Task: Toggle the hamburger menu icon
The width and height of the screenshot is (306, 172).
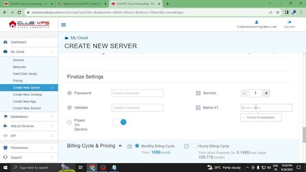Action: (64, 25)
